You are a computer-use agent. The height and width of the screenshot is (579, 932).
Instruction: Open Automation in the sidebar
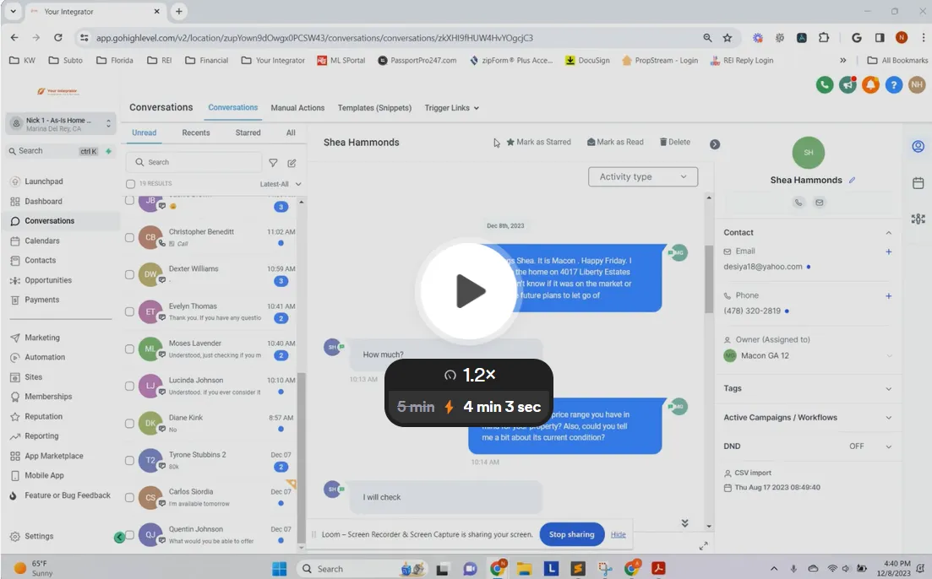45,357
